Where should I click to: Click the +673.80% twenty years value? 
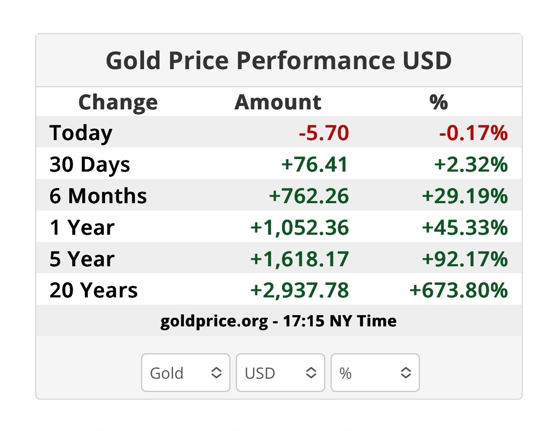(459, 290)
